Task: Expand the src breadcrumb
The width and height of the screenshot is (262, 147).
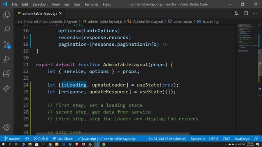Action: (x=20, y=22)
